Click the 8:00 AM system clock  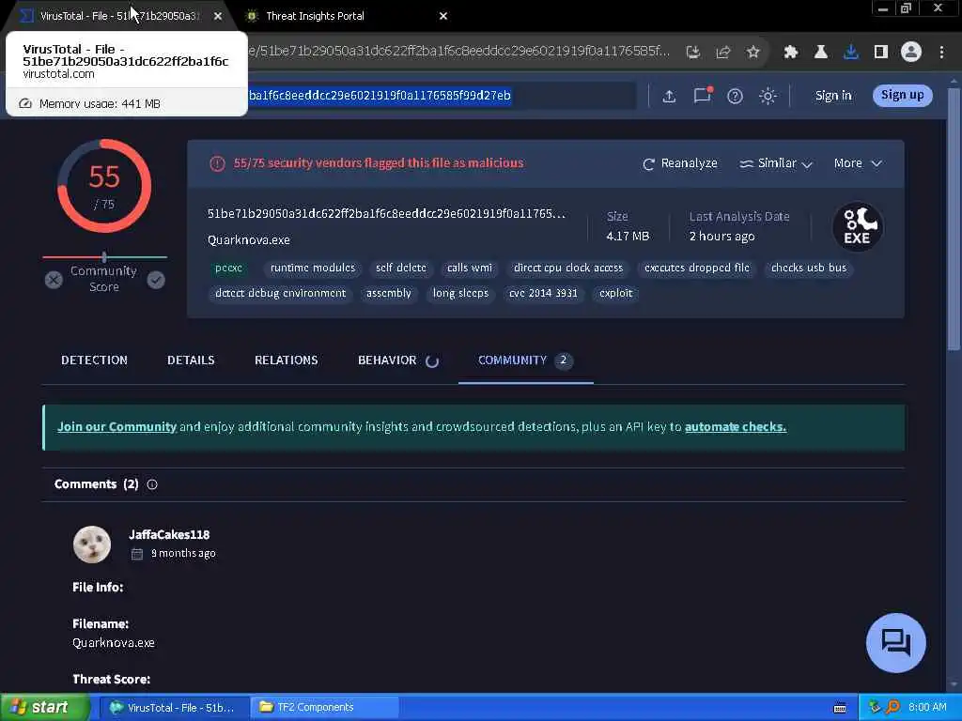click(x=927, y=708)
